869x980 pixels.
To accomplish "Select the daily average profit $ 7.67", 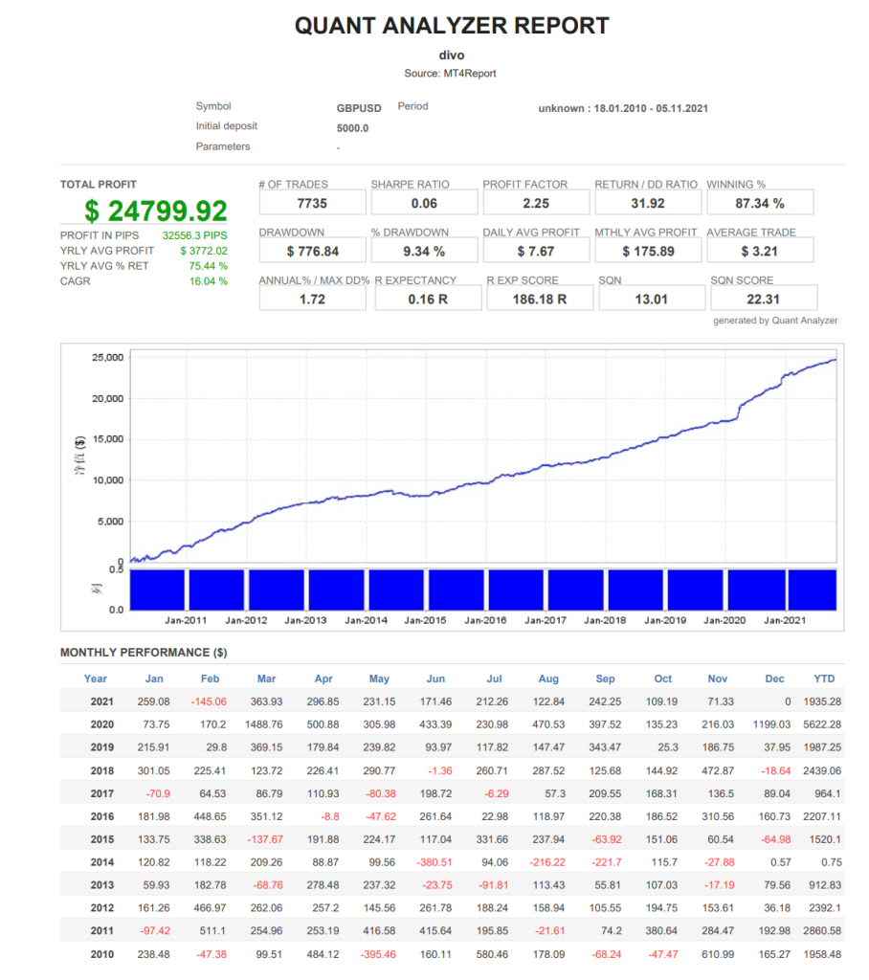I will click(536, 252).
